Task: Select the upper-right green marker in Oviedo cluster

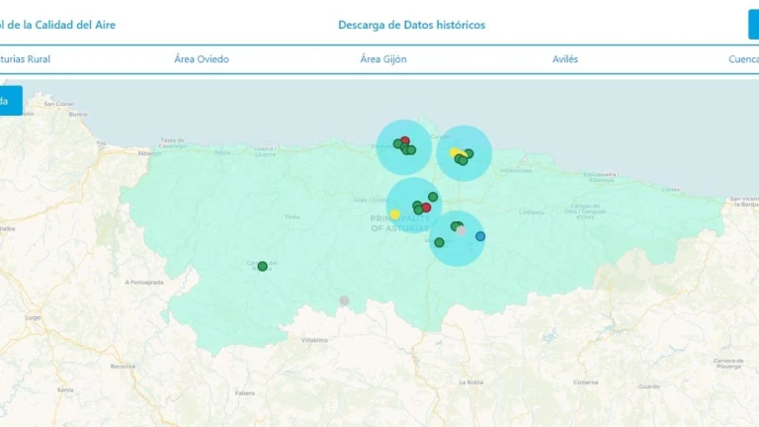Action: click(x=433, y=197)
